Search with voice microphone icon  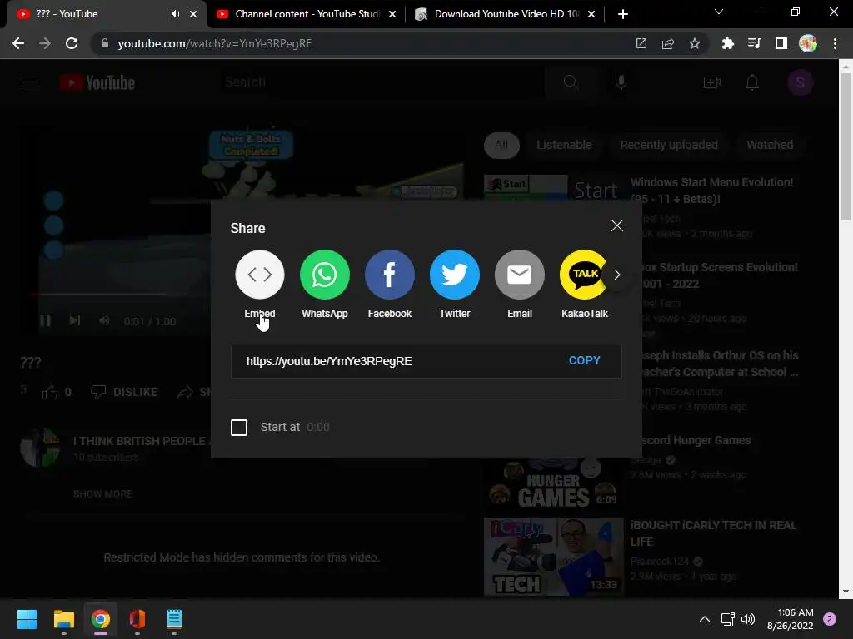coord(621,82)
